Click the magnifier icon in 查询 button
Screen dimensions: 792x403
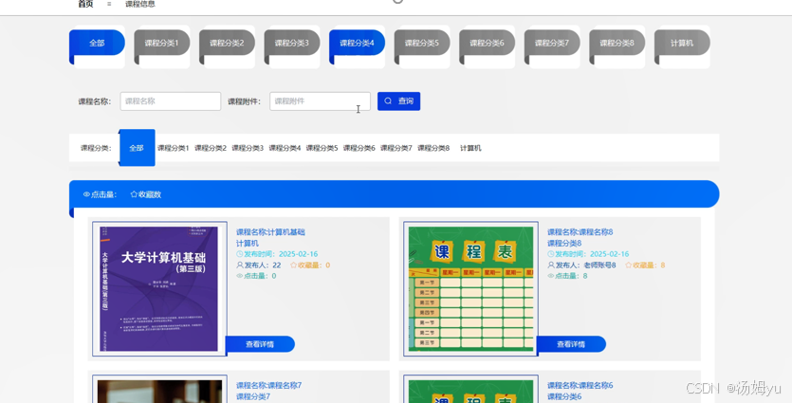[388, 101]
